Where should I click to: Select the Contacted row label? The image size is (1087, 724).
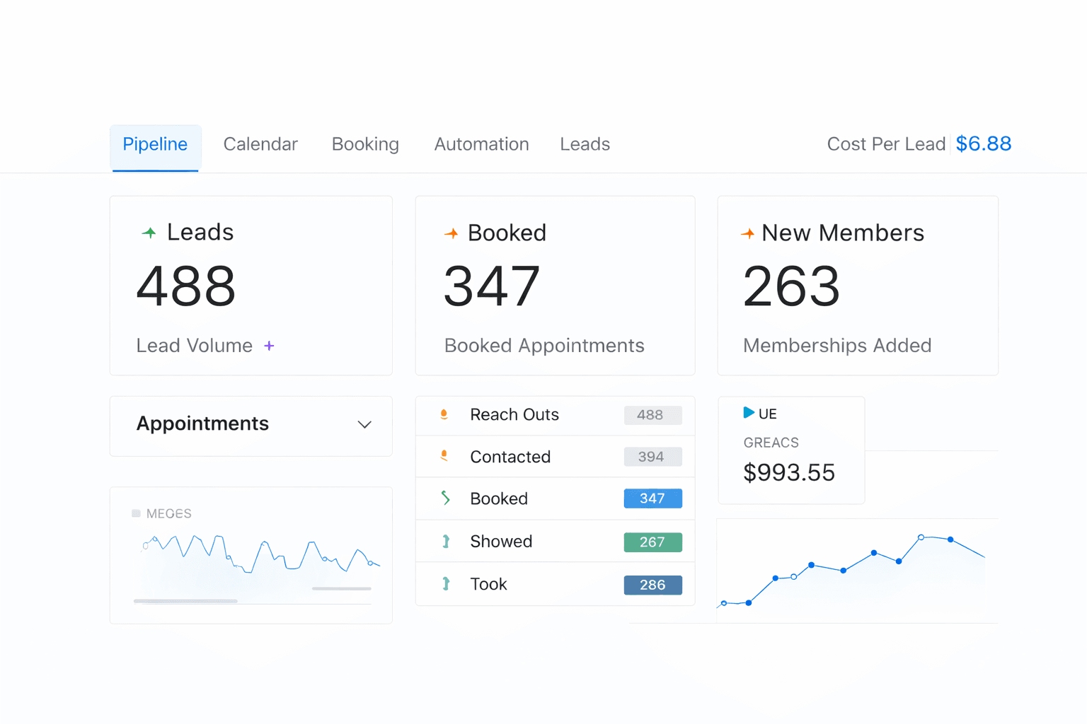click(x=510, y=457)
